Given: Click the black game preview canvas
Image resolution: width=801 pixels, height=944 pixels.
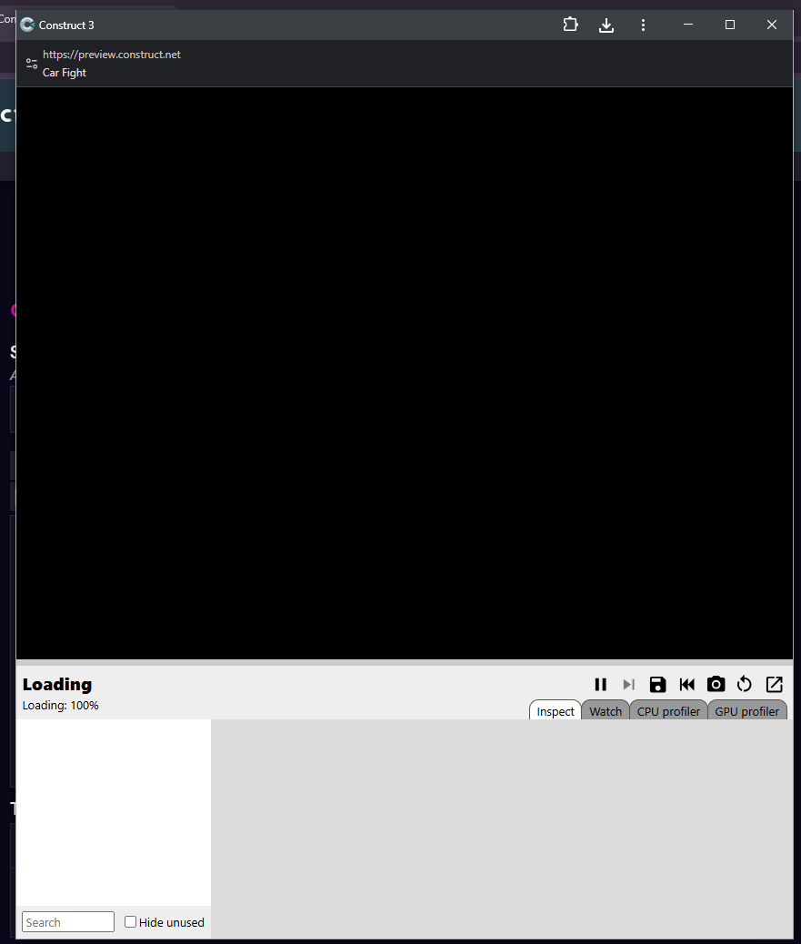Looking at the screenshot, I should tap(405, 373).
